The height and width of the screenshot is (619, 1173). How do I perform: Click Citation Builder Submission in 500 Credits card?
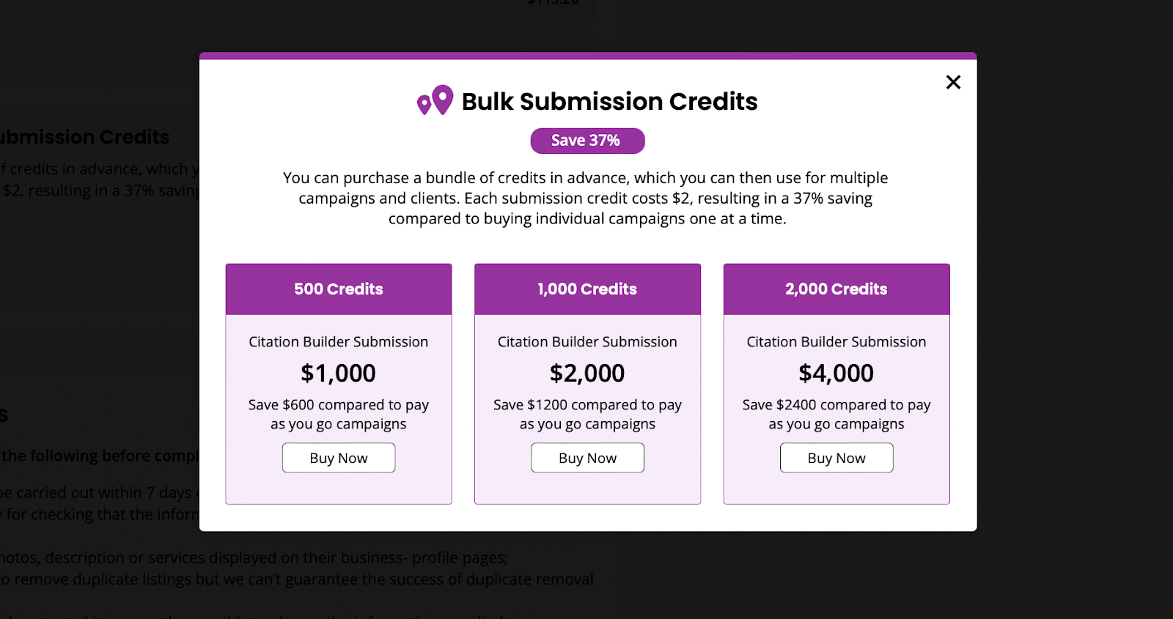click(339, 342)
